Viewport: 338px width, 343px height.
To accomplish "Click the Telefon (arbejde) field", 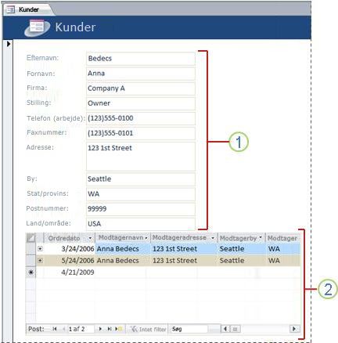I will click(141, 118).
